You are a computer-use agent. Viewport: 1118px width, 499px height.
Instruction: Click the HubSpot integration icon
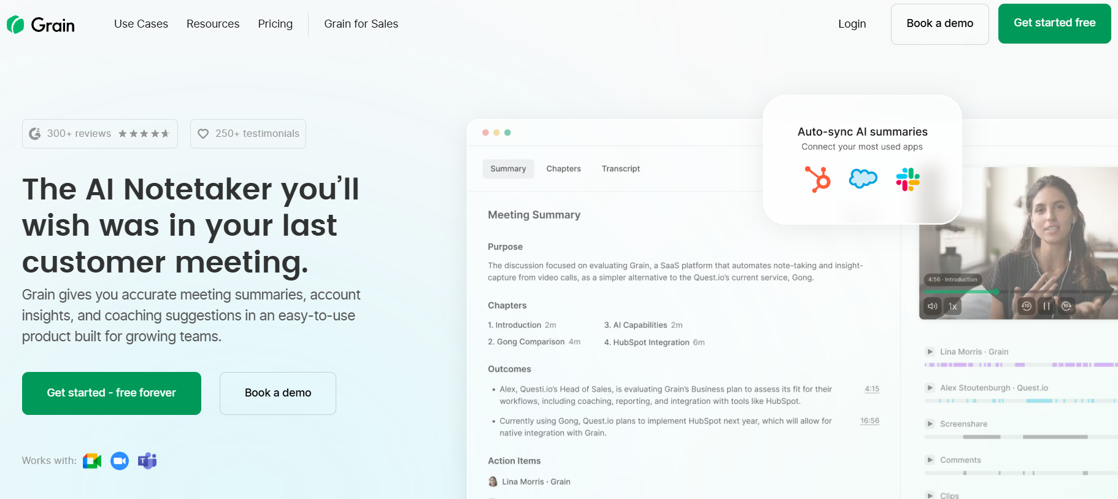click(818, 179)
